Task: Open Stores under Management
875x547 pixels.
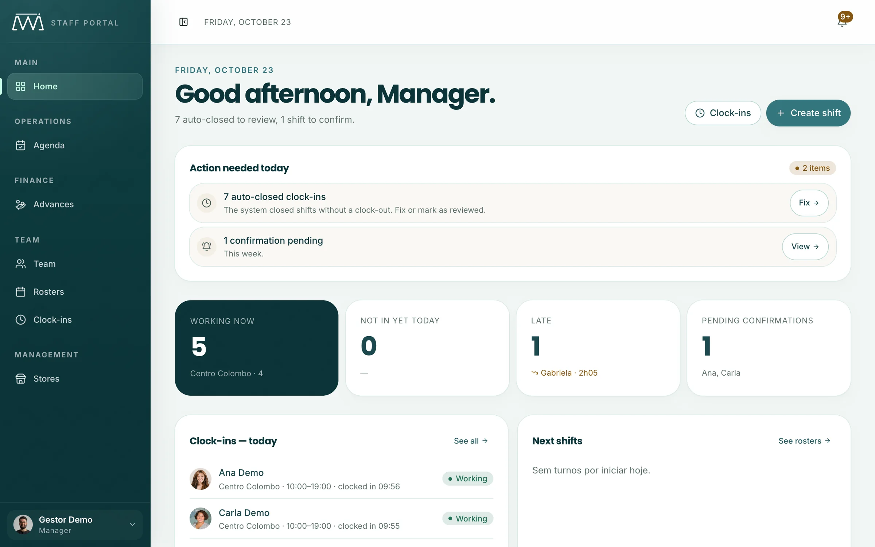Action: (x=75, y=379)
